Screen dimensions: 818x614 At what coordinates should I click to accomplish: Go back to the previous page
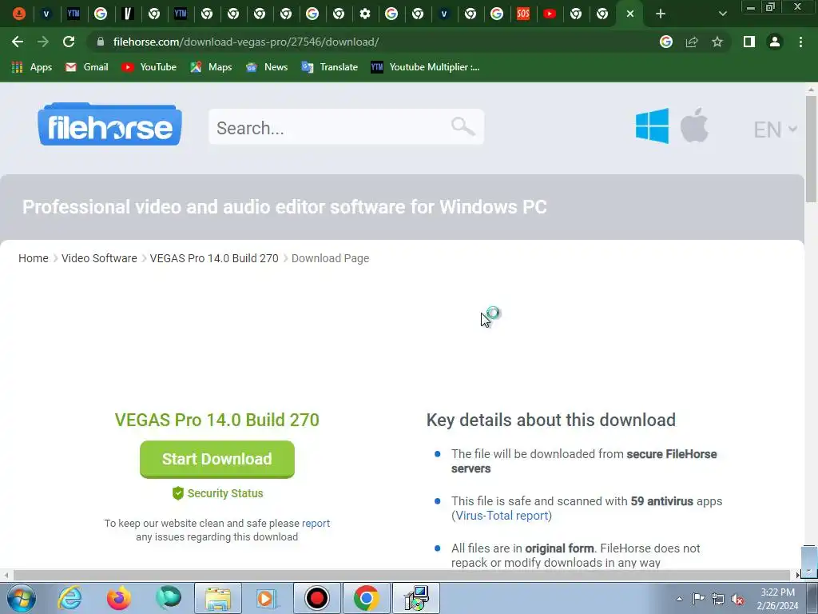18,42
